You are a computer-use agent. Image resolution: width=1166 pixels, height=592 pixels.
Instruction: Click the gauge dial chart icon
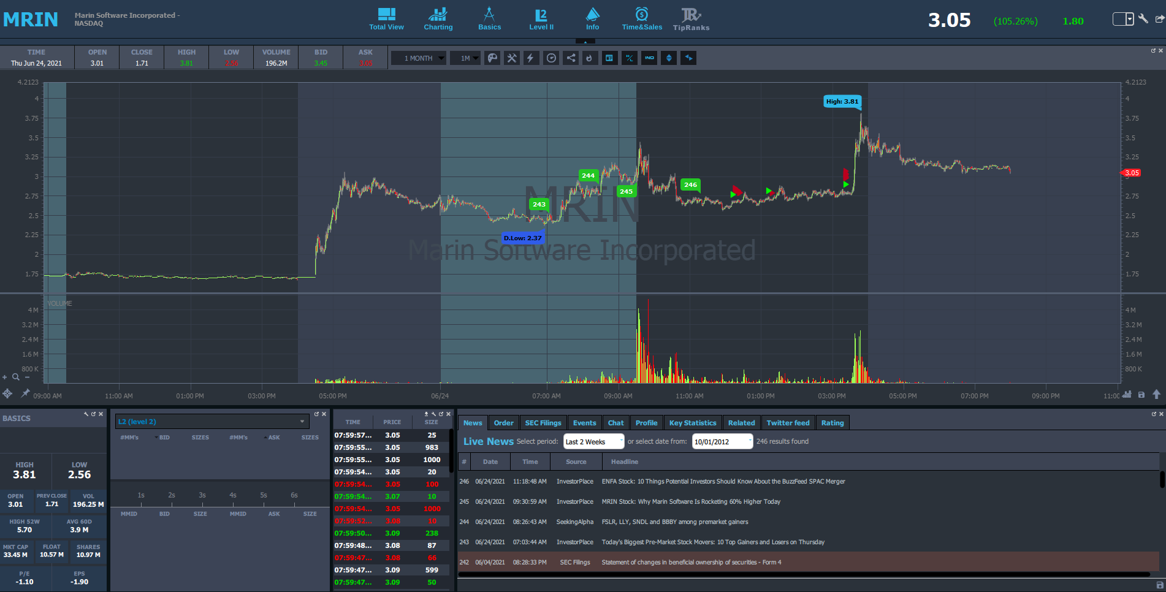pos(551,58)
